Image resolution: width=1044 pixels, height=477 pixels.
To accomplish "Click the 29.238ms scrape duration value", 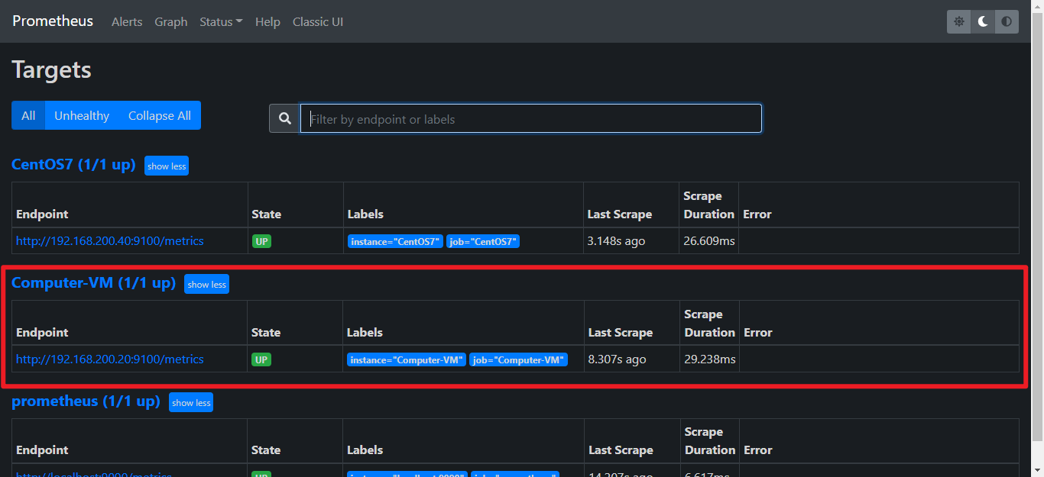I will tap(710, 359).
